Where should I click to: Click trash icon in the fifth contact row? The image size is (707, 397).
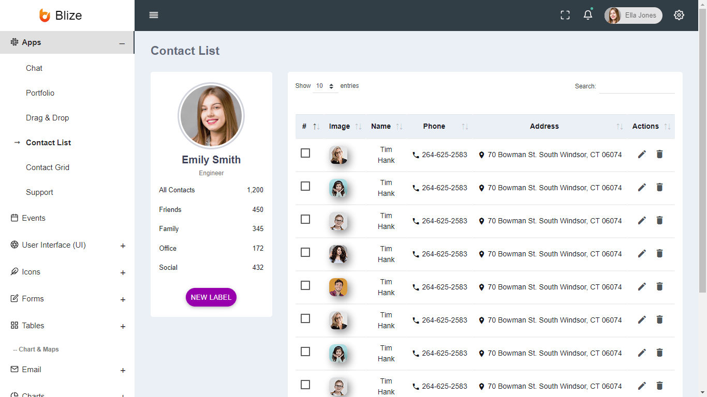point(659,286)
